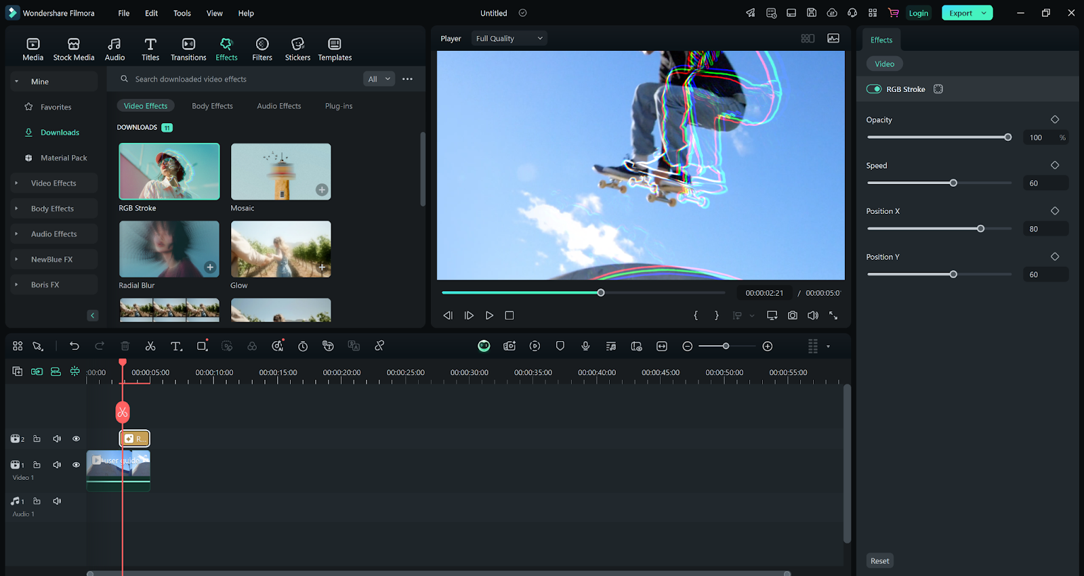
Task: Open the Tools menu
Action: tap(182, 13)
